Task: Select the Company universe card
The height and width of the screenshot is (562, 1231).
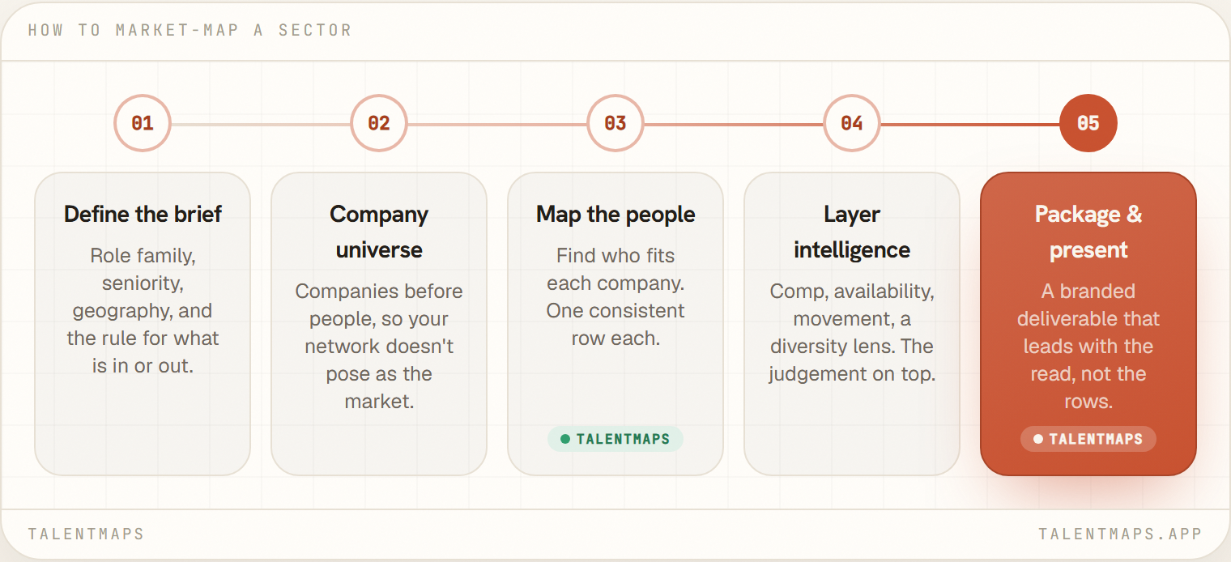Action: pos(379,324)
